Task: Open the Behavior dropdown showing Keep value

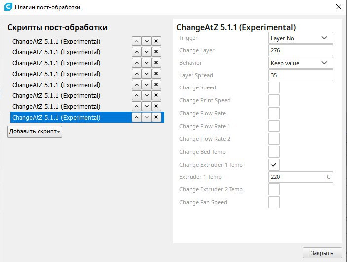Action: coord(300,63)
